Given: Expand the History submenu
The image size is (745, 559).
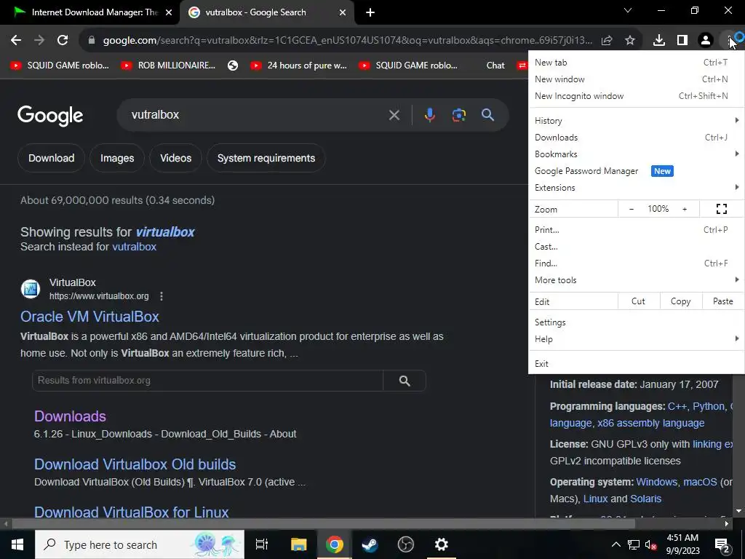Looking at the screenshot, I should click(636, 121).
